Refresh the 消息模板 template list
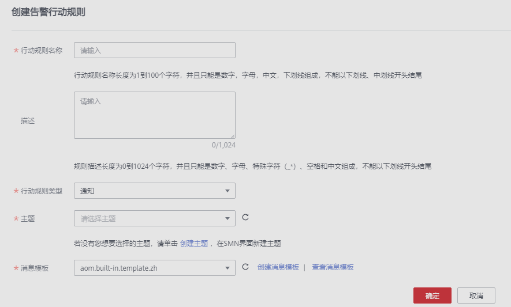The width and height of the screenshot is (511, 307). coord(245,267)
